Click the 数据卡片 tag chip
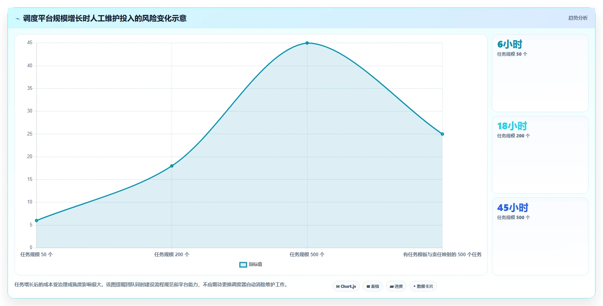Screen dimensions: 603x306 (423, 286)
